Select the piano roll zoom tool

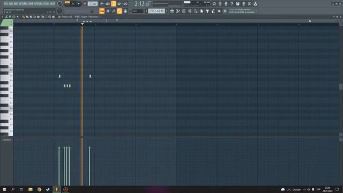coord(50,17)
